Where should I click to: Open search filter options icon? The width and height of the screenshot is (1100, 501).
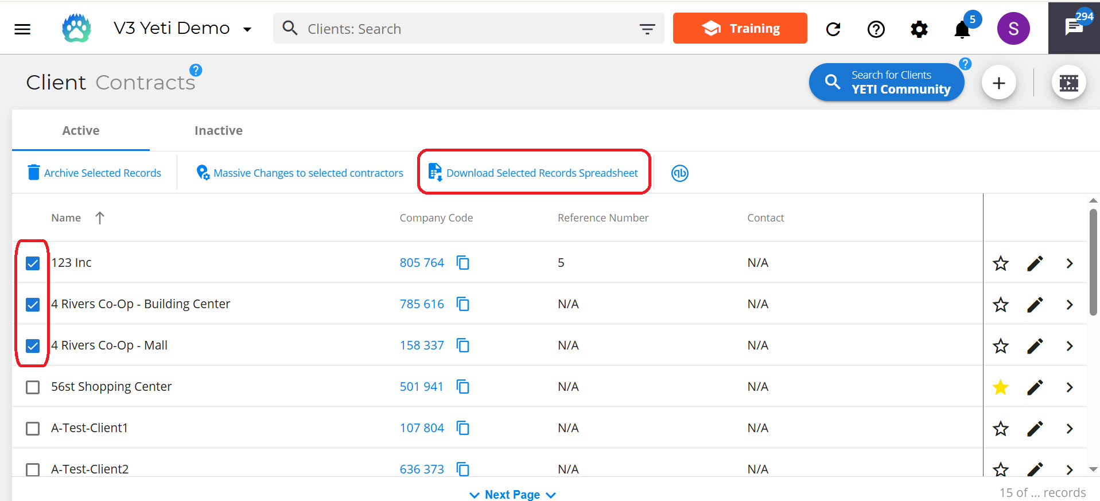[647, 29]
